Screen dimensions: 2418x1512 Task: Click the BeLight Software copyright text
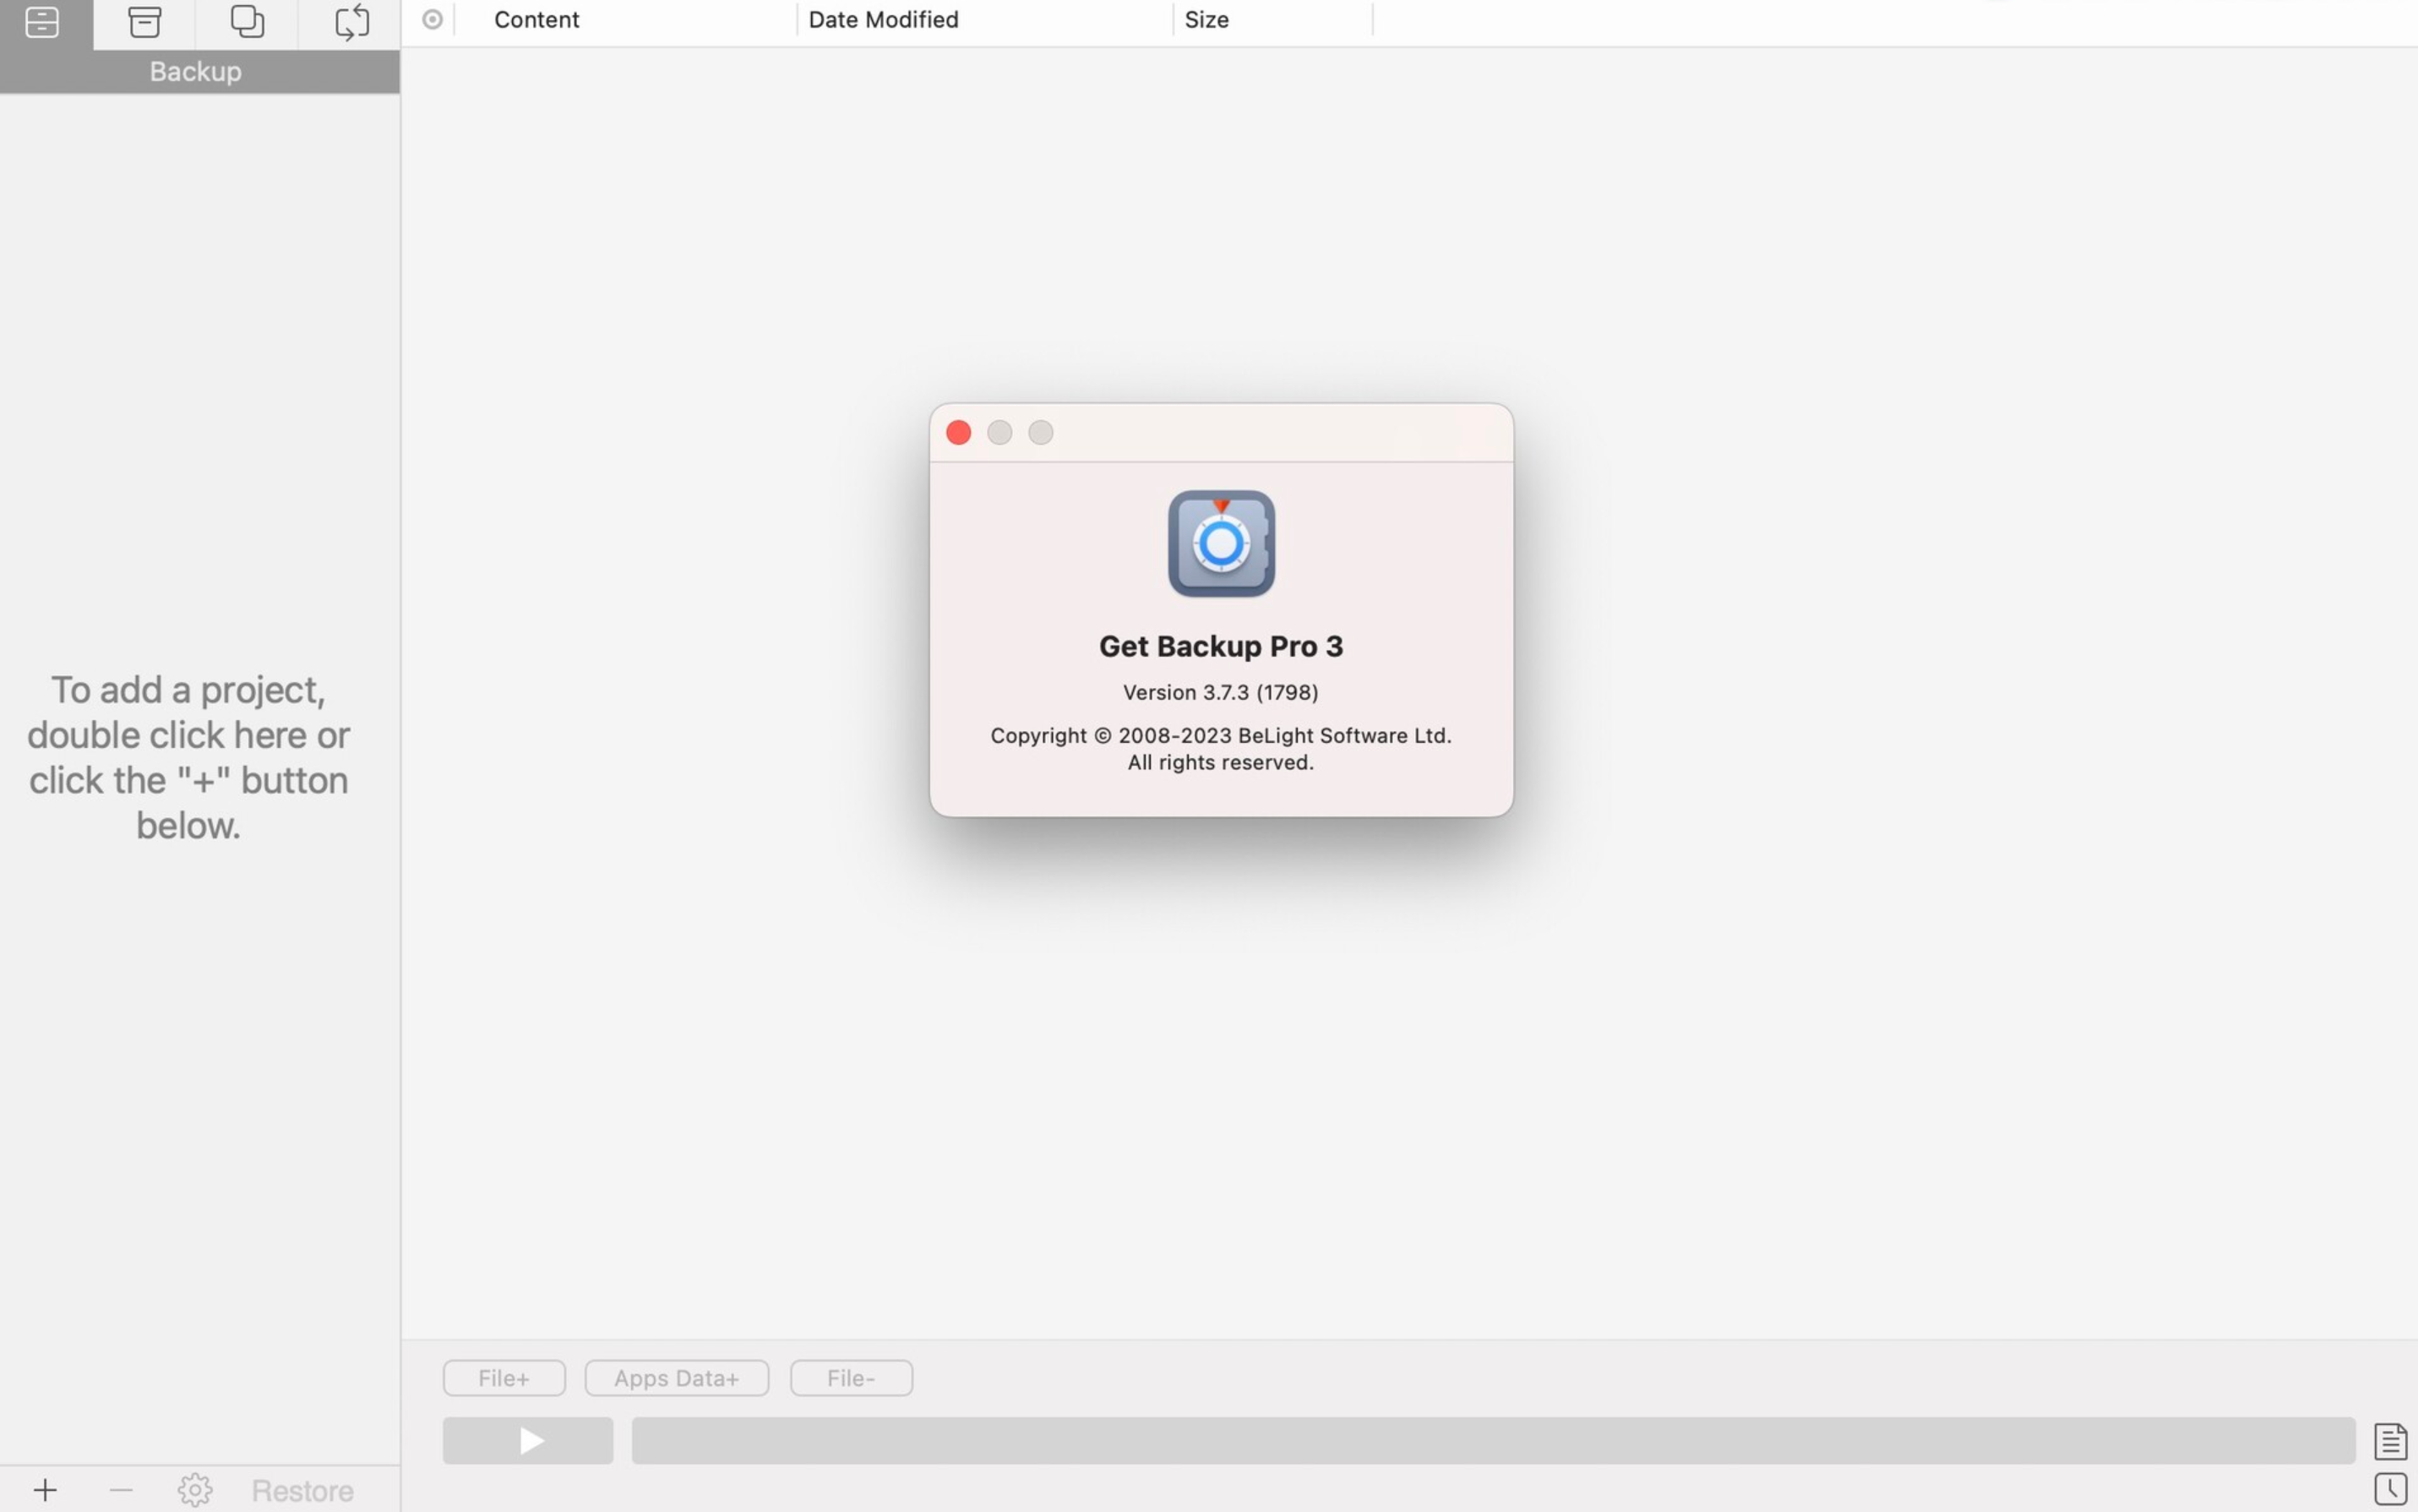coord(1221,748)
